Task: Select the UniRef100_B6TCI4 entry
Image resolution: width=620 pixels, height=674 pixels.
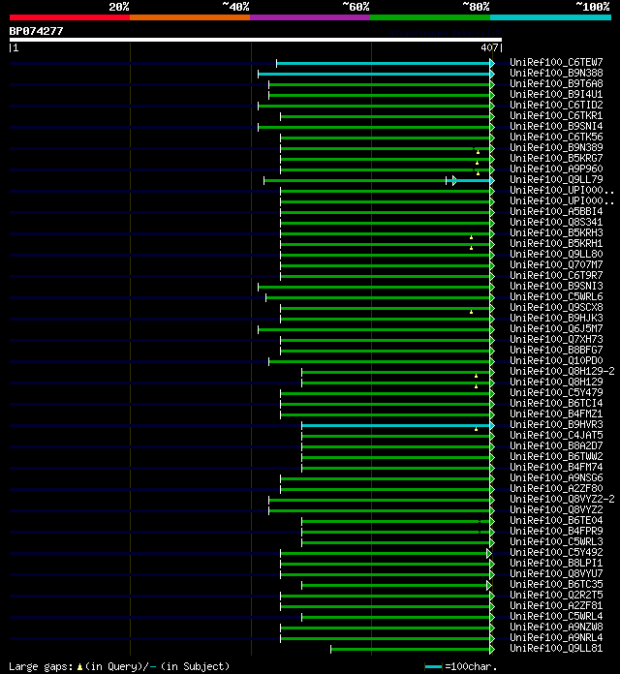Action: 556,403
